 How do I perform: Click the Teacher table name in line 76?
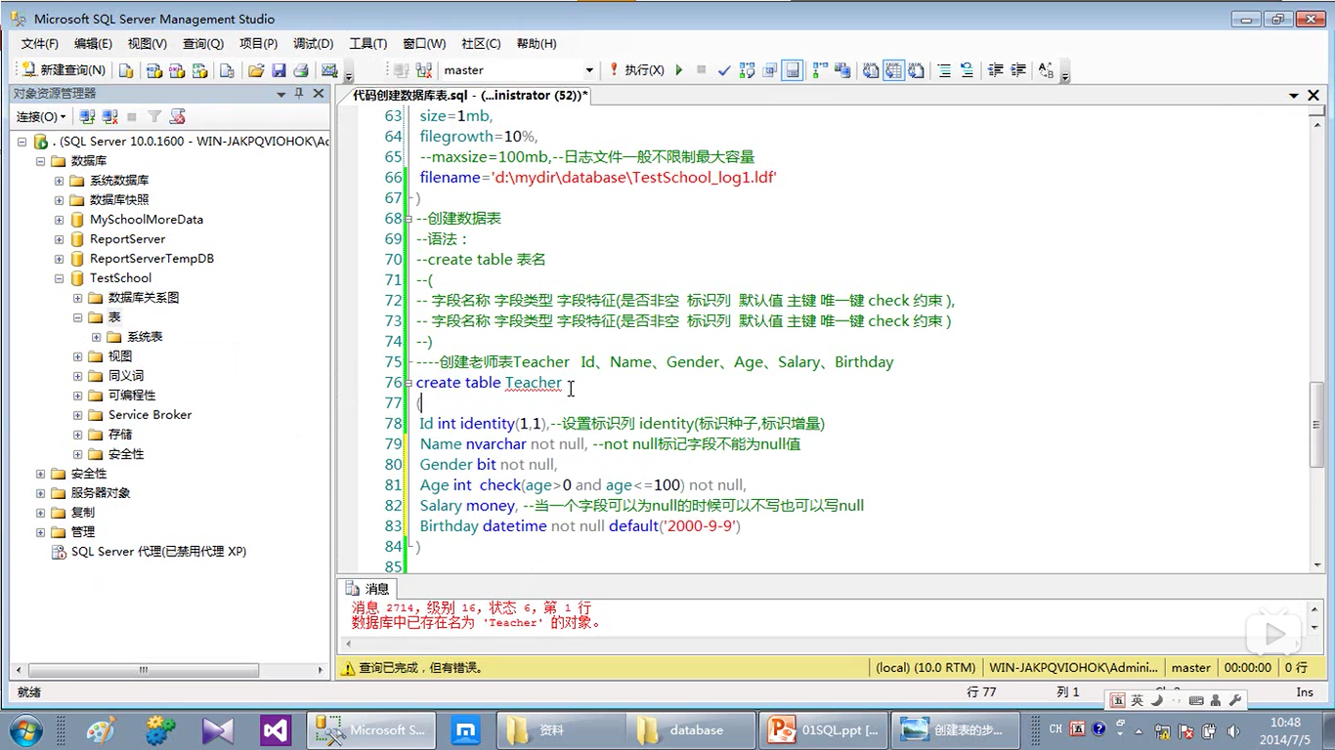click(x=534, y=383)
